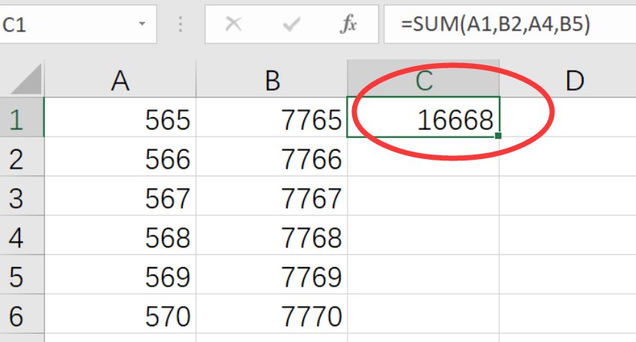Click cell containing 565
636x342 pixels.
coord(120,118)
